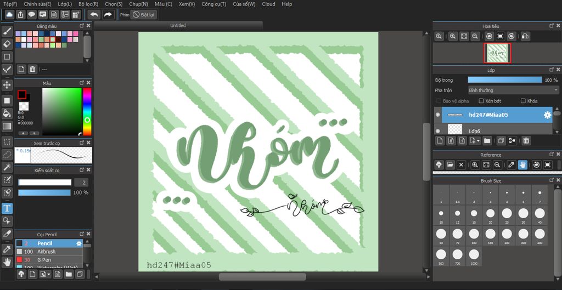Open the Chỉnh sửa(E) menu
562x290 pixels.
[38, 4]
